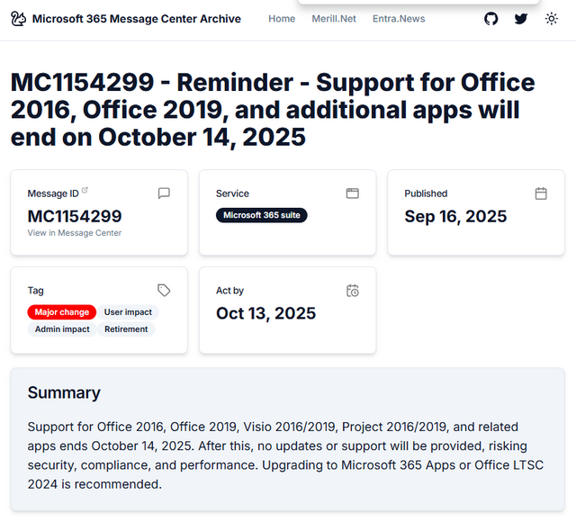Click the page title starting MC1154299 - Reminder
Image resolution: width=576 pixels, height=522 pixels.
(273, 110)
